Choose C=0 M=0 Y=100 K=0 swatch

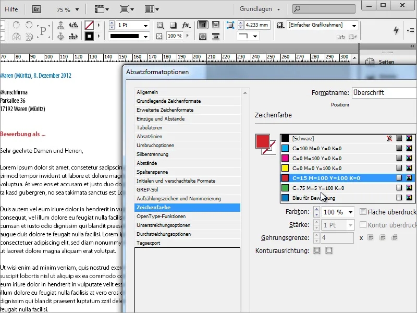(347, 168)
